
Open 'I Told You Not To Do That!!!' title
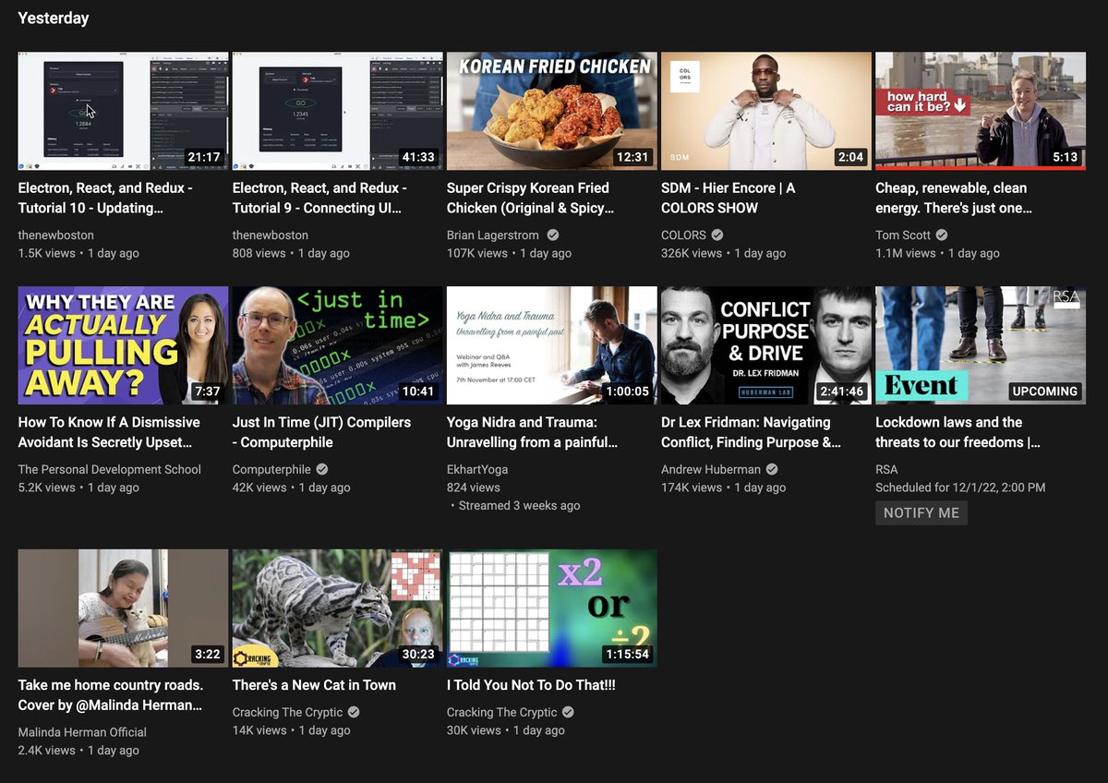tap(531, 685)
